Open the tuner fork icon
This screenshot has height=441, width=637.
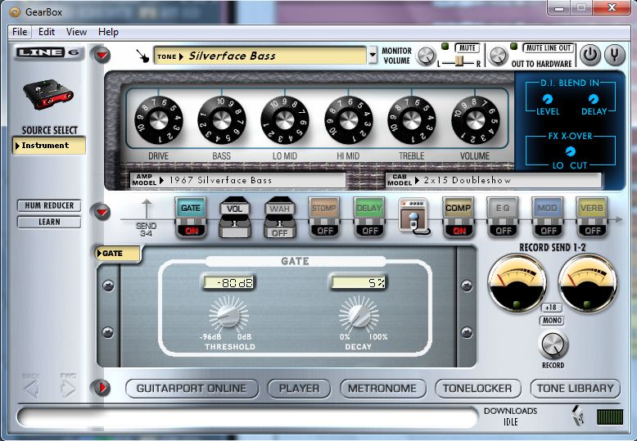tap(615, 55)
